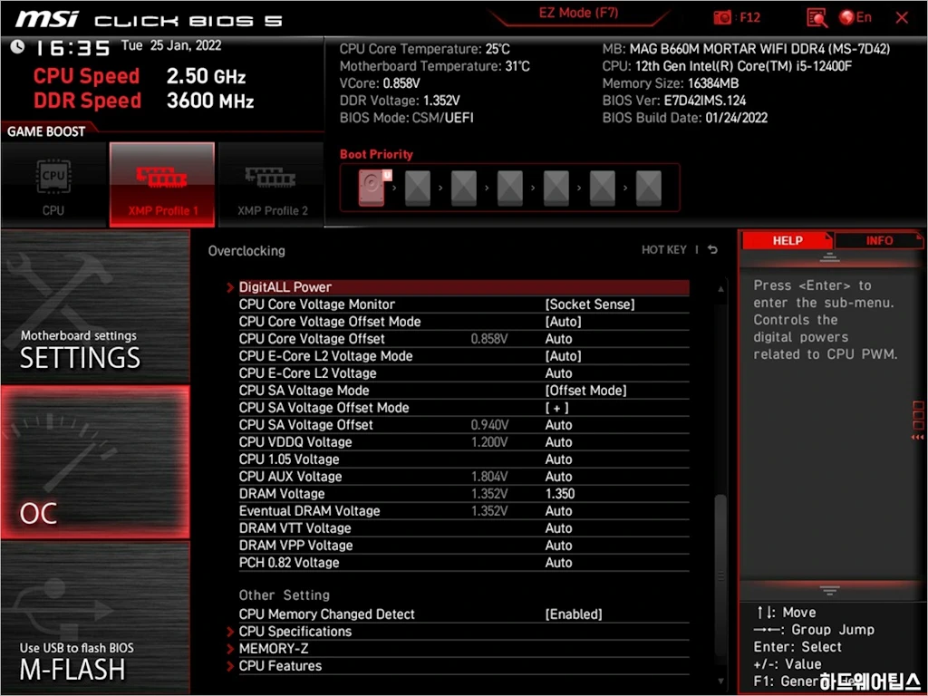The height and width of the screenshot is (696, 928).
Task: Edit the PCH 0.82 Voltage value
Action: (558, 562)
